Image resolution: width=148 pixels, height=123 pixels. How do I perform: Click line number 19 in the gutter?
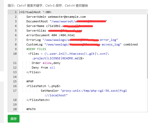coord(15,105)
